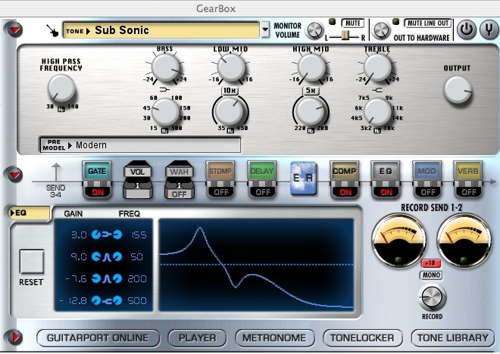Click the monitor L-R pan slider
This screenshot has height=354, width=500.
coord(345,36)
